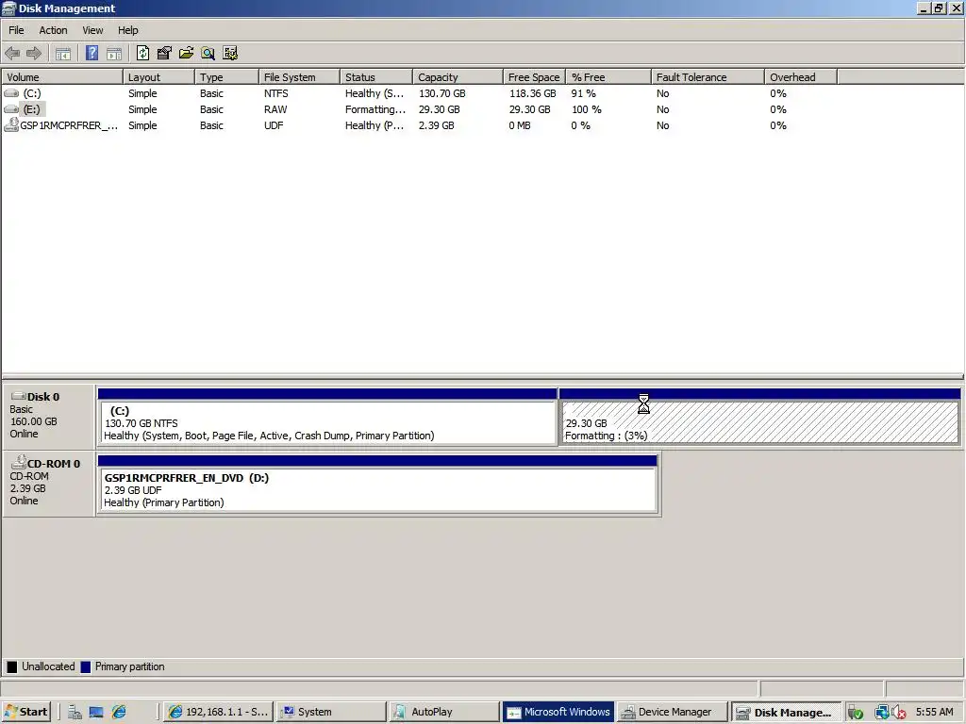Screen dimensions: 966x724
Task: Click the green shield tray icon
Action: 855,713
